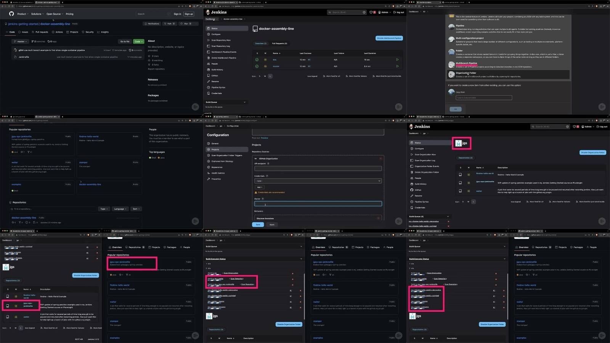The height and width of the screenshot is (343, 610).
Task: Open the green Code dropdown button
Action: point(138,42)
